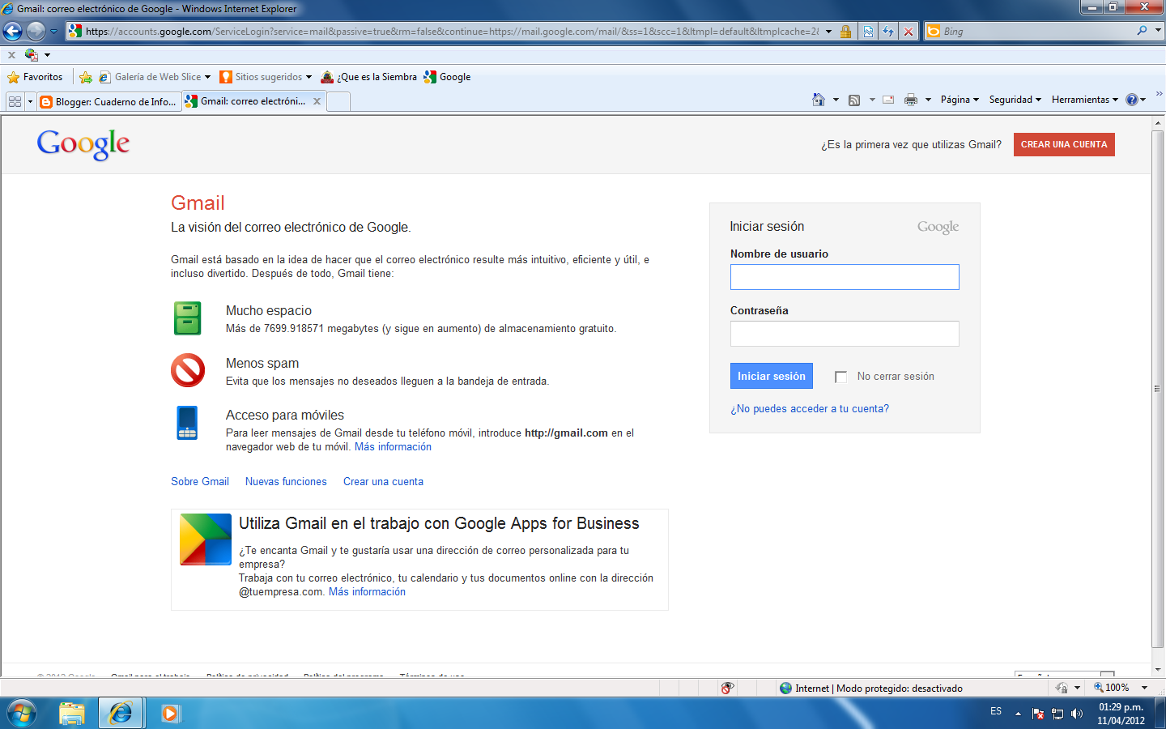
Task: Enable the No cerrar sesión checkbox
Action: pyautogui.click(x=840, y=376)
